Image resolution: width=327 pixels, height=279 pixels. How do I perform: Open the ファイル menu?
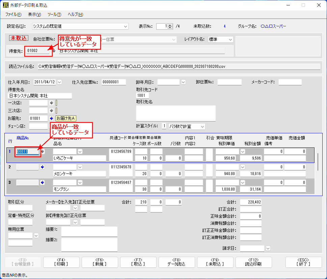[13, 15]
